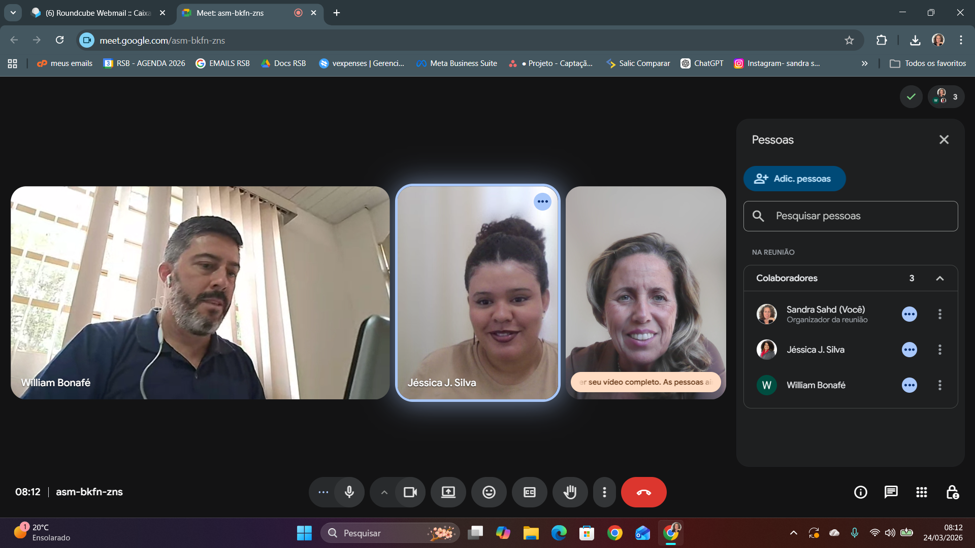Click the Adic. pessoas button
This screenshot has height=548, width=975.
coord(794,179)
